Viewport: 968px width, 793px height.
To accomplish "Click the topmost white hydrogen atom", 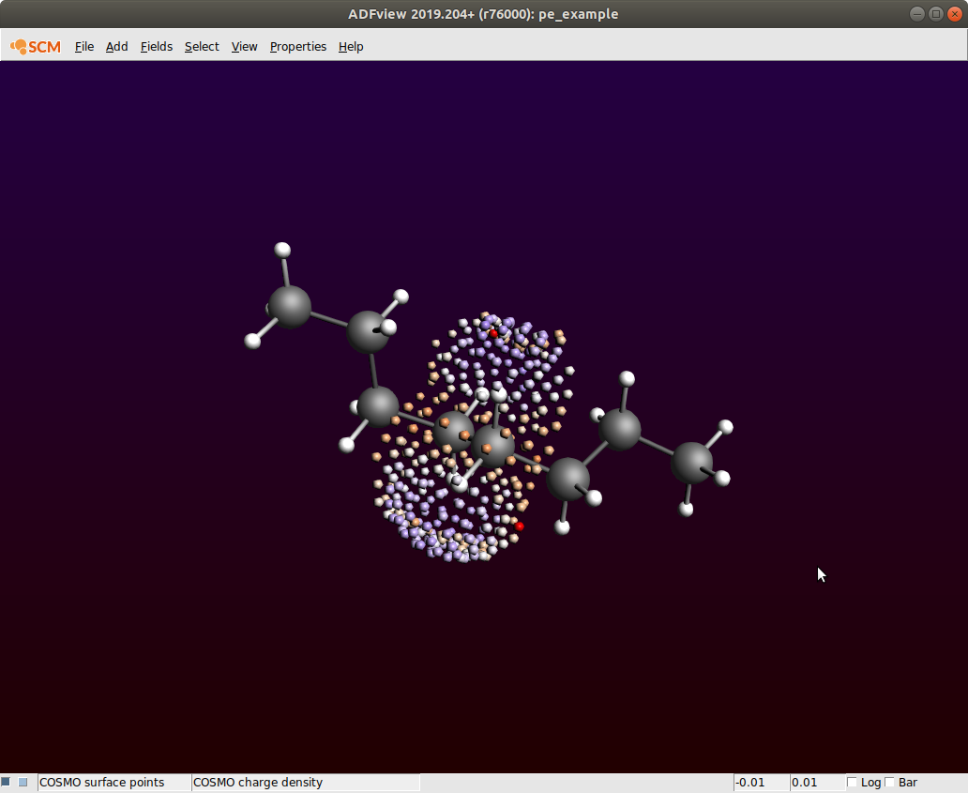I will (x=282, y=250).
